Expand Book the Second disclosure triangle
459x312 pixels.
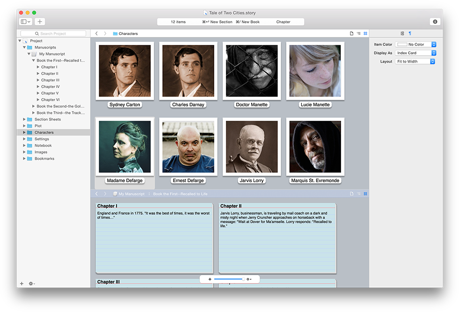coord(33,106)
